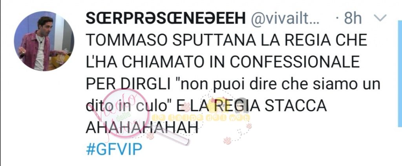Open the #GFVIP hashtag
Image resolution: width=402 pixels, height=166 pixels.
point(114,150)
